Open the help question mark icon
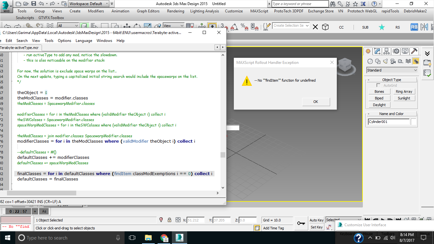Viewport: 434px width, 244px height. tap(374, 4)
